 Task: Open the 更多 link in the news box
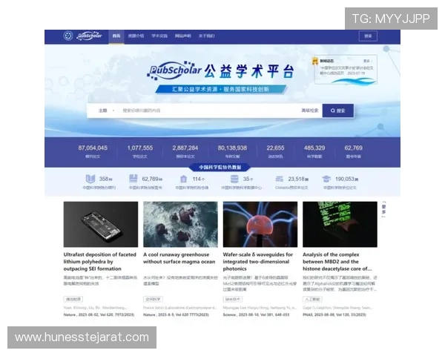(x=367, y=61)
